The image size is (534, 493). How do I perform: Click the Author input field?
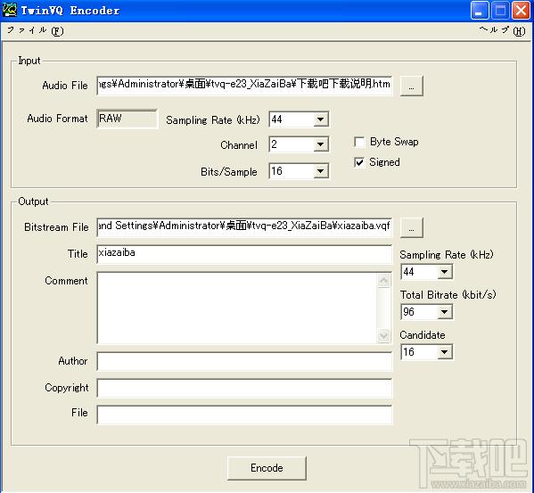[x=244, y=361]
